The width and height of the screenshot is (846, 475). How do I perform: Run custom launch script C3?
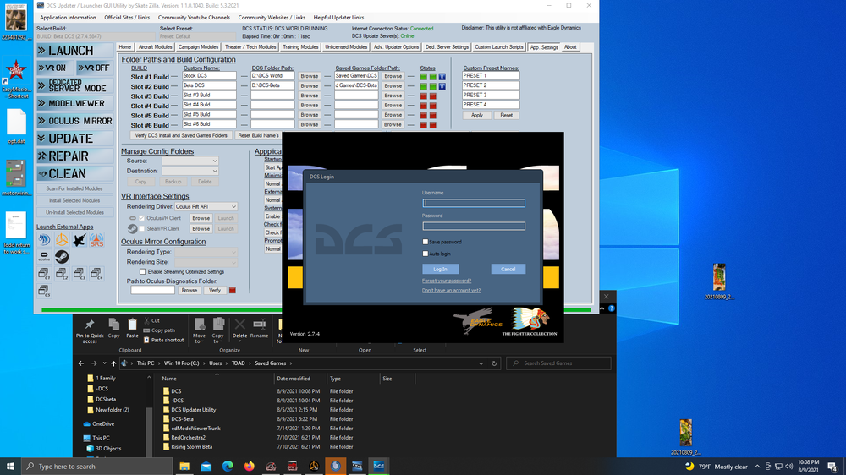tap(80, 274)
